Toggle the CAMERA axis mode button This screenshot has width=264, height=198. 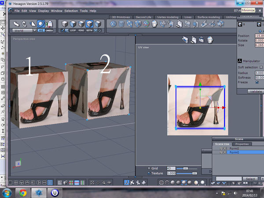(x=49, y=30)
